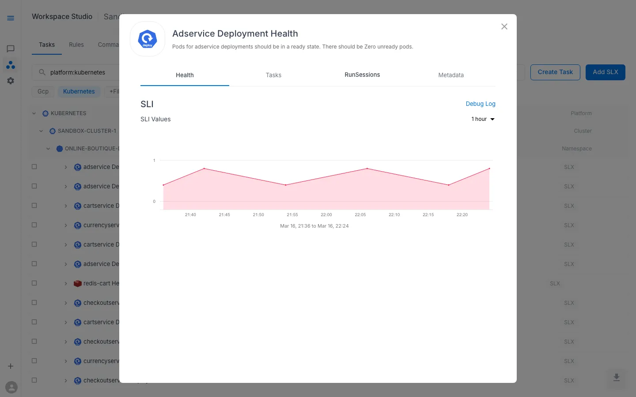Select the workspace members icon in sidebar
Screen dimensions: 636x397
pos(11,65)
